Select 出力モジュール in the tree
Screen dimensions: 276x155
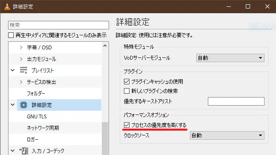pyautogui.click(x=42, y=59)
